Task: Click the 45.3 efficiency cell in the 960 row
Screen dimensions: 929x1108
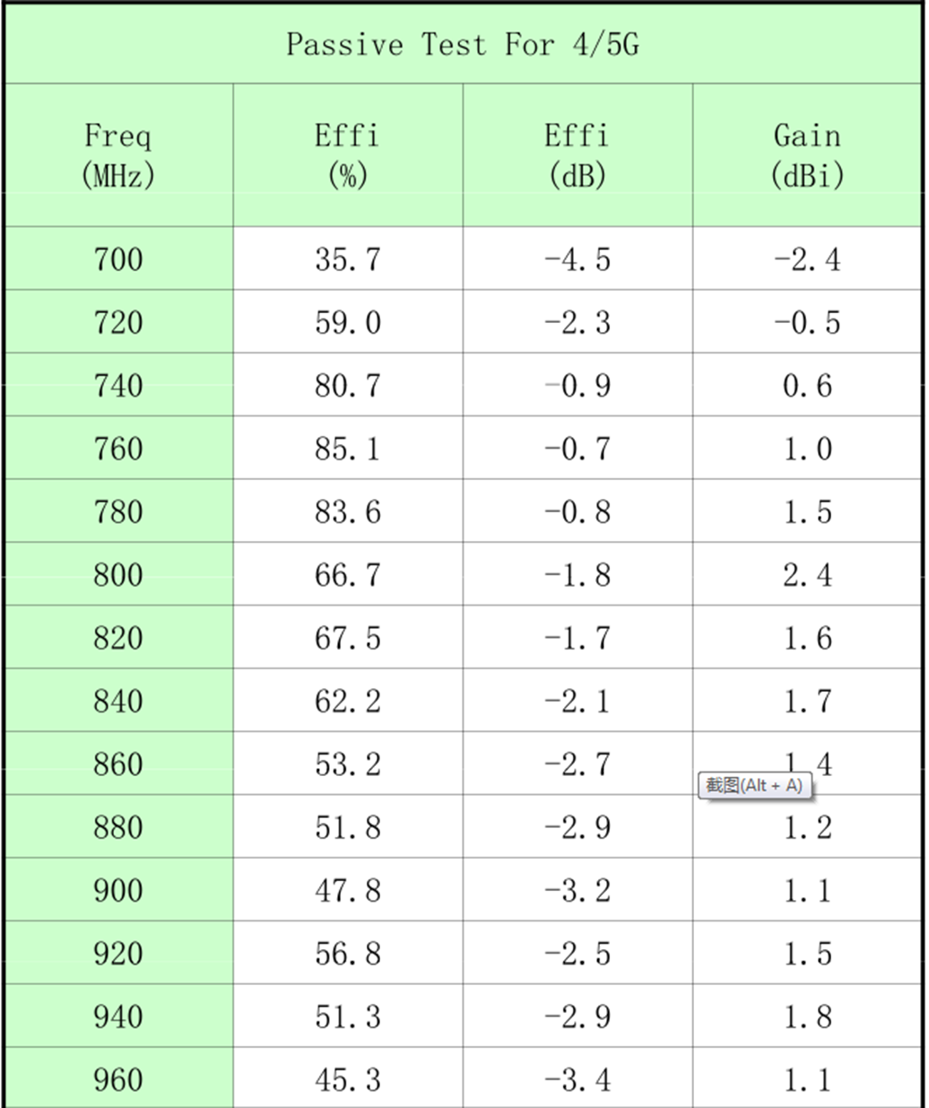Action: pyautogui.click(x=348, y=1079)
